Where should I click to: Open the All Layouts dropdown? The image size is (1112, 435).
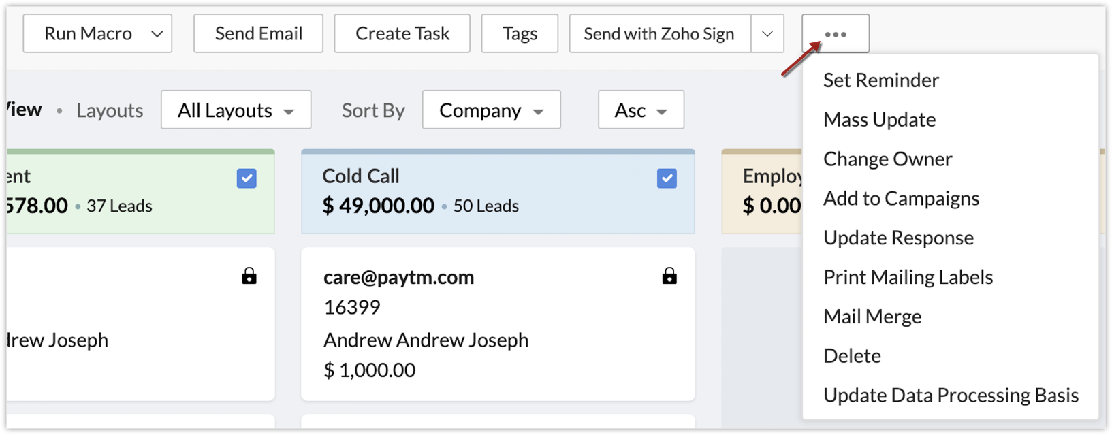236,110
